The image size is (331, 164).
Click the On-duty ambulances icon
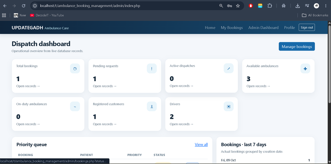tap(75, 107)
